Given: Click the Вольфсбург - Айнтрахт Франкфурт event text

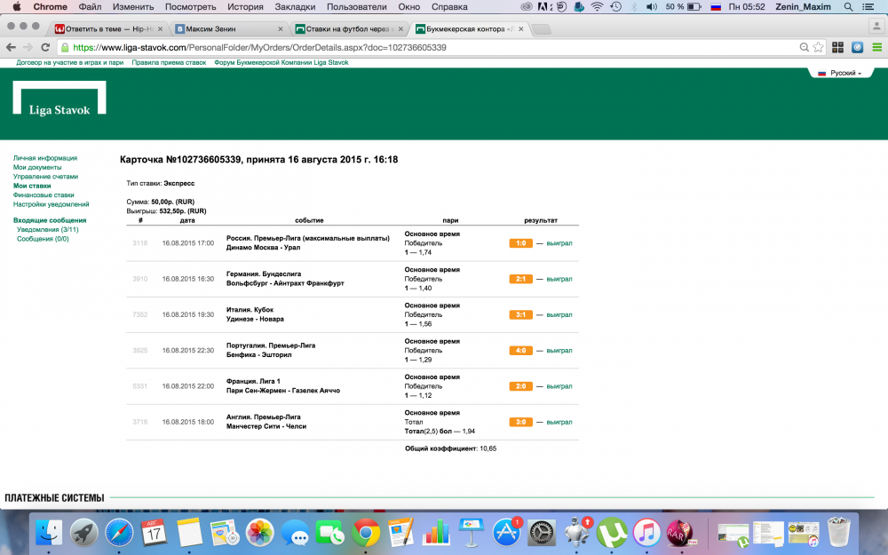Looking at the screenshot, I should 285,283.
